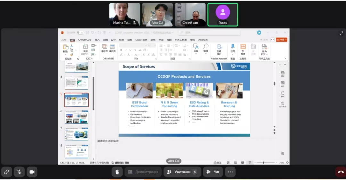Click the zoom slider in status bar
Screen dimensions: 346x180
click(266, 163)
